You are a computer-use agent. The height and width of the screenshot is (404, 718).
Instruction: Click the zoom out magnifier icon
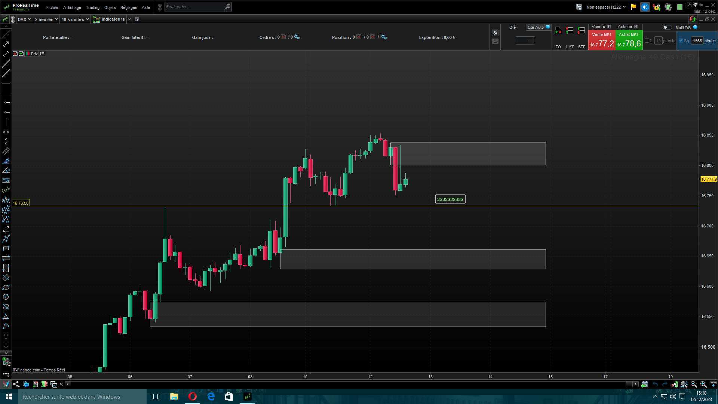pos(694,384)
